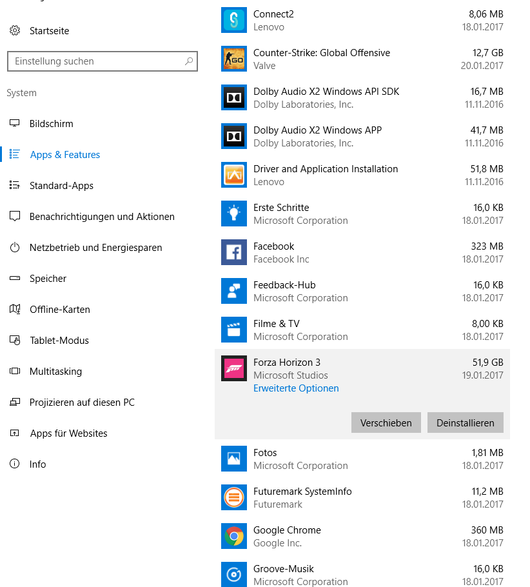Open the Multitasking settings
This screenshot has width=530, height=587.
coord(55,372)
